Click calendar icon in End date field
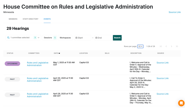Image resolution: width=185 pixels, height=108 pixels. coord(96,38)
